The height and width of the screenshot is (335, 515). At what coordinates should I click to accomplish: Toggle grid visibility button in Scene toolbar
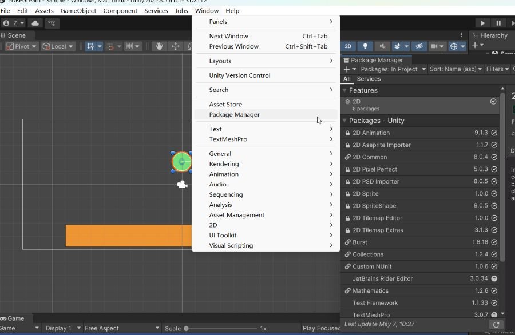tap(90, 47)
